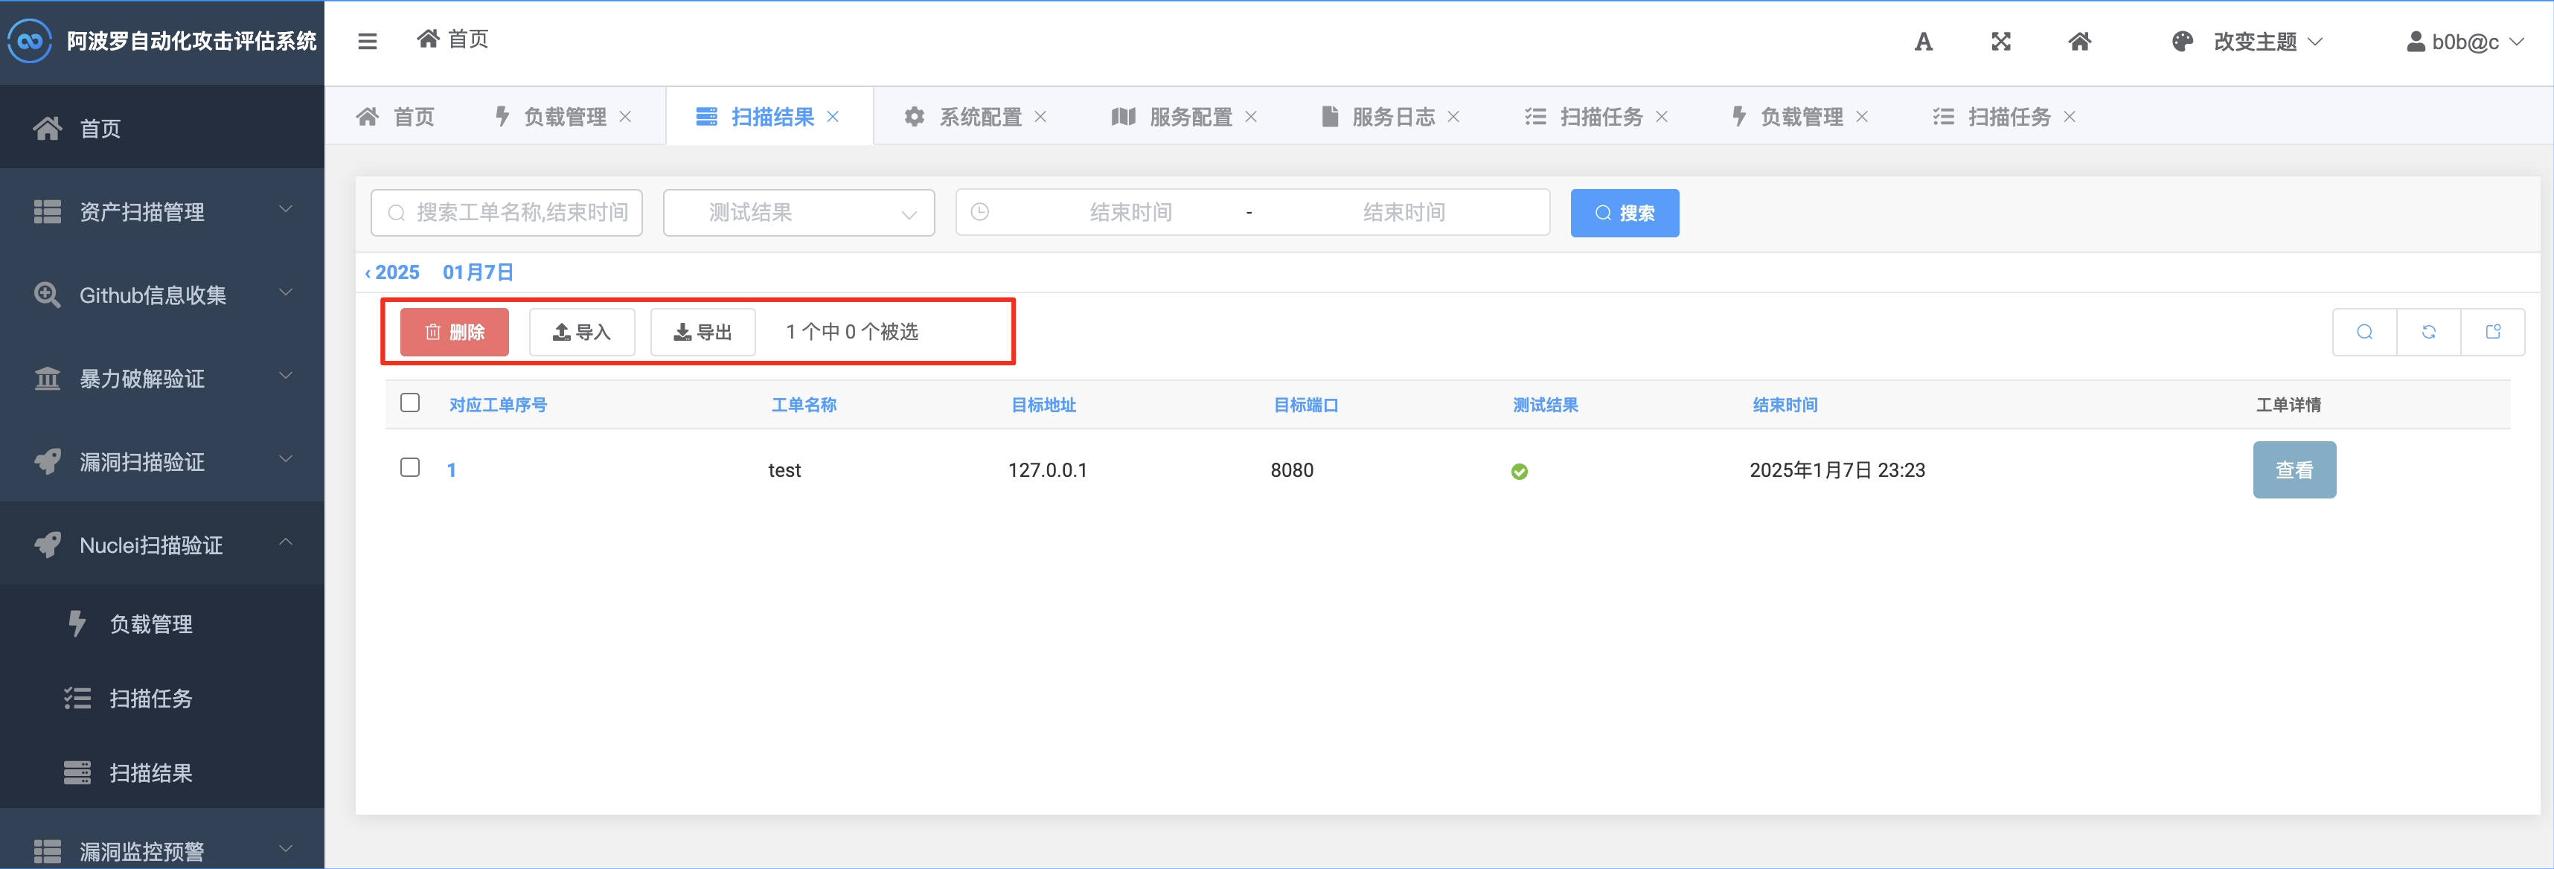
Task: Open 扫描结果 in sidebar submenu
Action: pyautogui.click(x=162, y=772)
